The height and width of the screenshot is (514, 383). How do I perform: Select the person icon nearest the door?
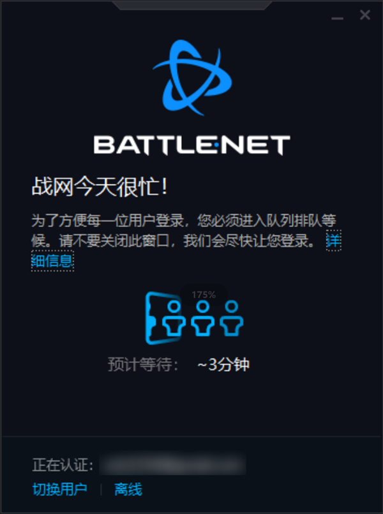pos(174,318)
